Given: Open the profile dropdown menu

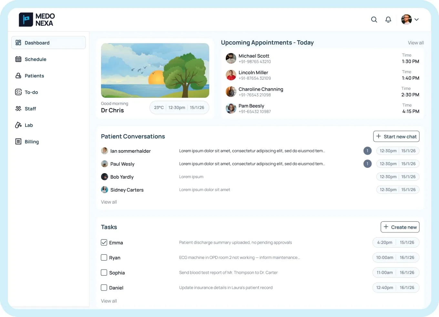Looking at the screenshot, I should point(417,19).
